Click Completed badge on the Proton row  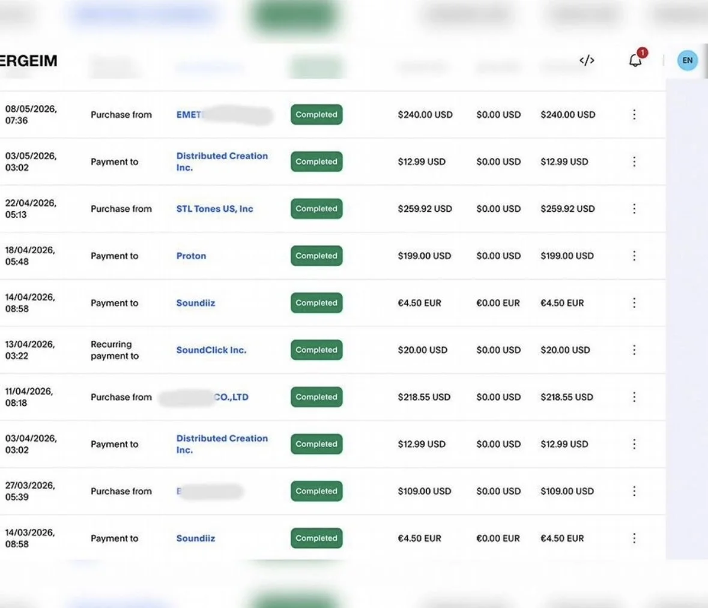(316, 256)
